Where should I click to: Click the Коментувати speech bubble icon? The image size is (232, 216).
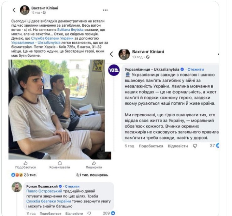click(x=60, y=163)
